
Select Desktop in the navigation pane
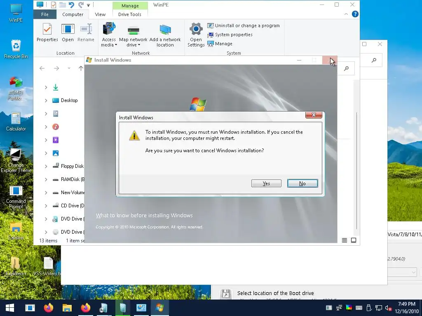click(69, 100)
